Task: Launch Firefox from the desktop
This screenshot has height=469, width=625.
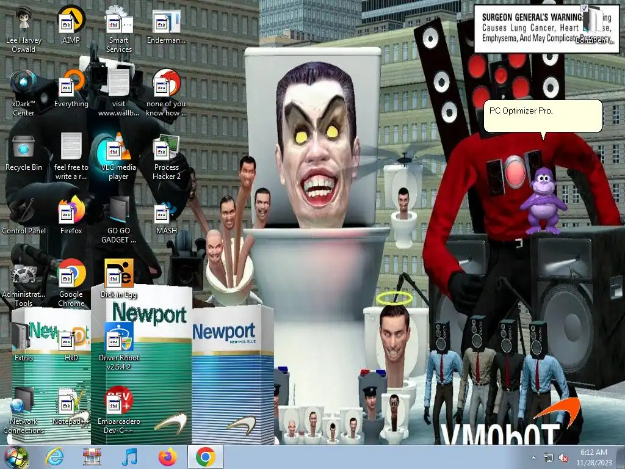Action: pos(71,216)
